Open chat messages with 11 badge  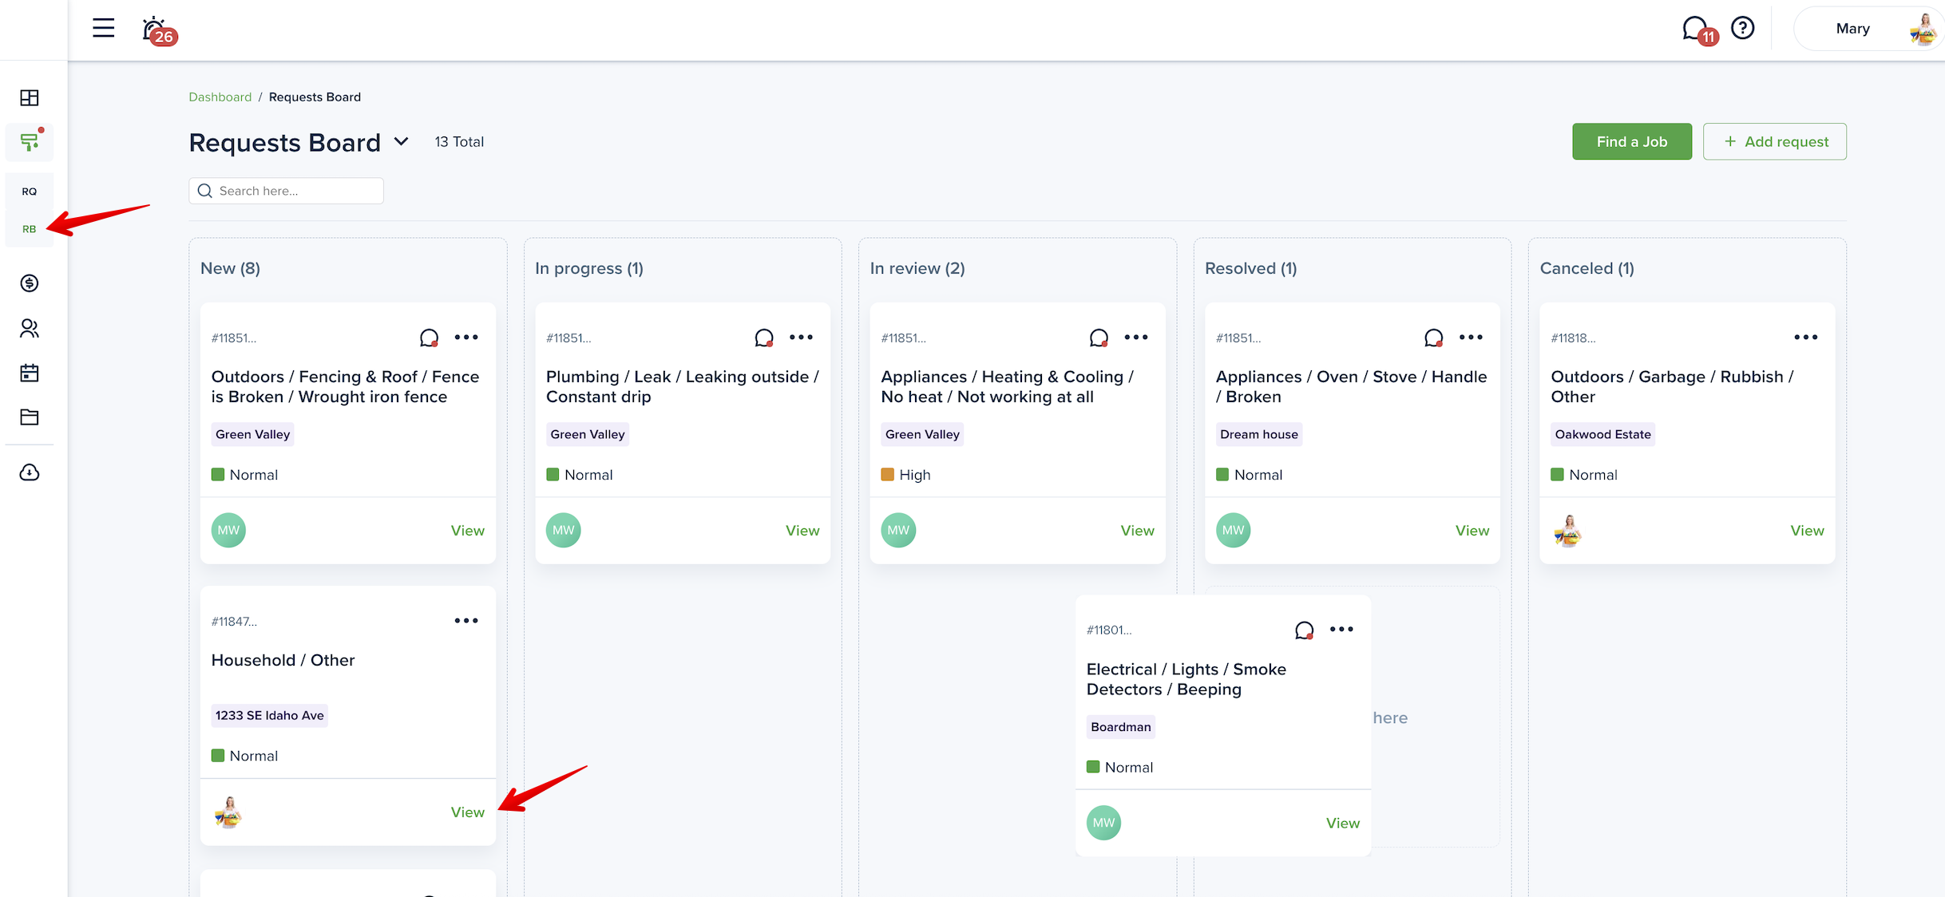[x=1694, y=29]
